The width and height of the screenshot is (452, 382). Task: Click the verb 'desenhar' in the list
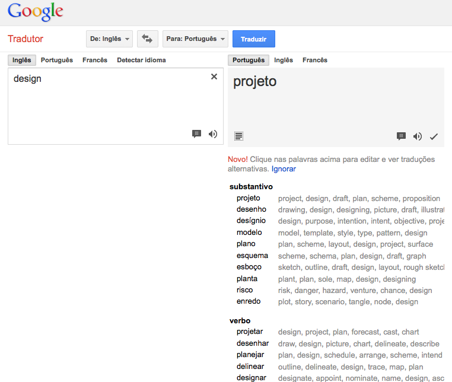253,343
